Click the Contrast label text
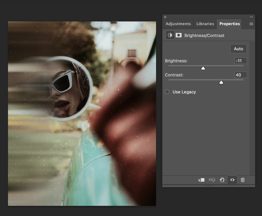 174,75
